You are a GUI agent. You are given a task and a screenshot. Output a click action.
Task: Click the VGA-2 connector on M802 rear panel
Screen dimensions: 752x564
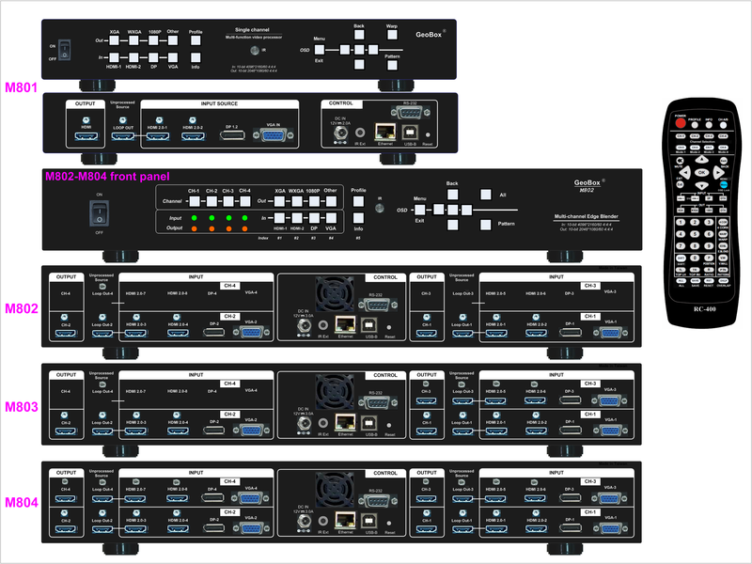tap(251, 332)
